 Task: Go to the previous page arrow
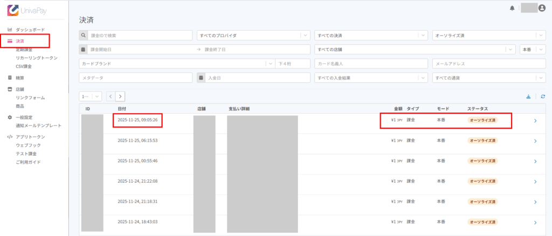tap(111, 96)
